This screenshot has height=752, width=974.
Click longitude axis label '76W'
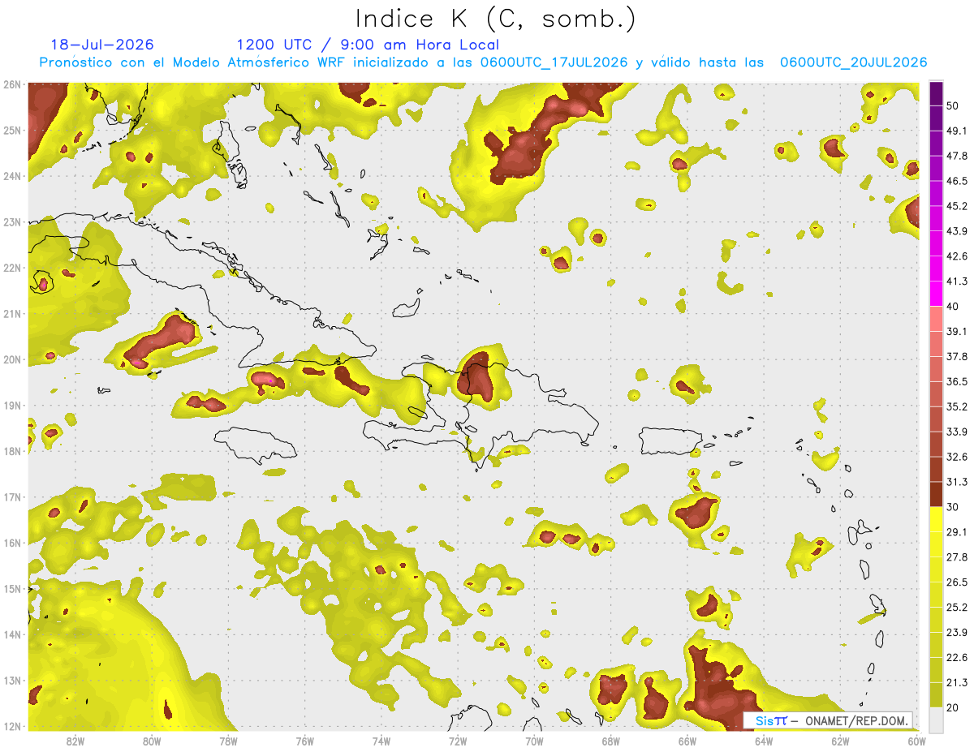305,741
